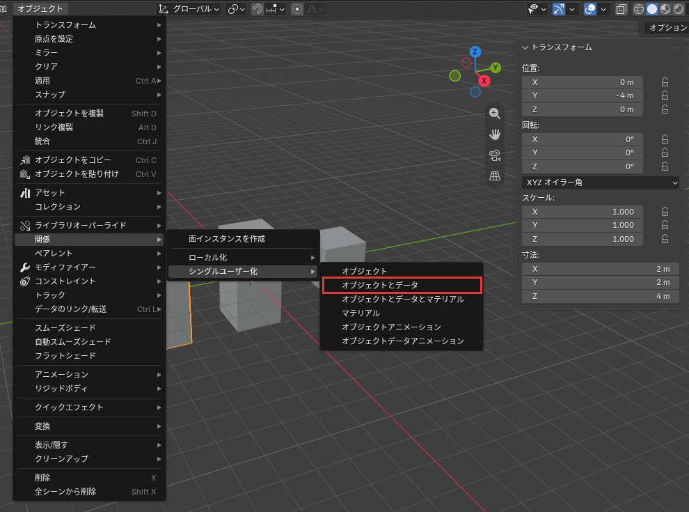Choose 全シーンから削除 menu entry
Viewport: 689px width, 512px height.
click(x=90, y=492)
